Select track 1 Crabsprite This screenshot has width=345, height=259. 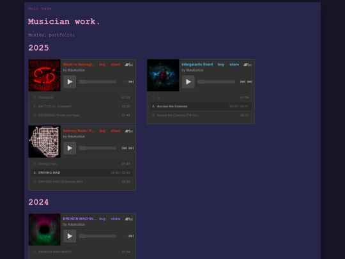(82, 97)
